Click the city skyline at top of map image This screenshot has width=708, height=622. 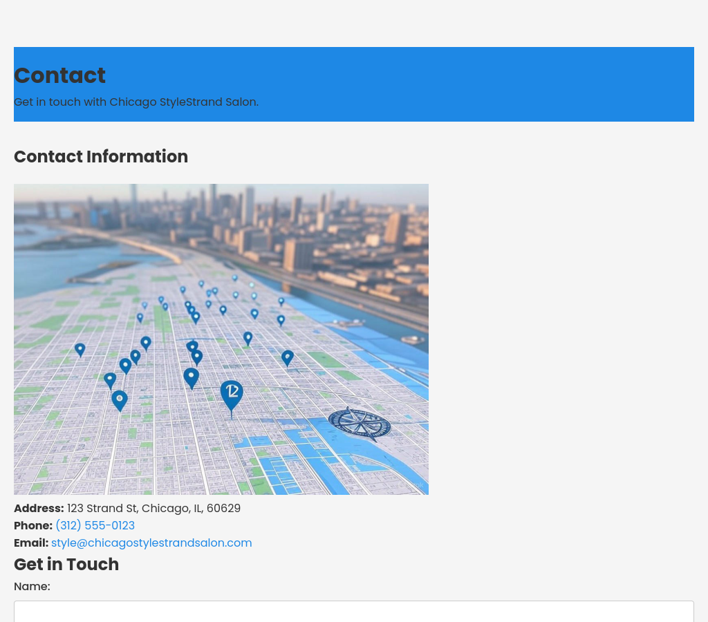tap(277, 214)
